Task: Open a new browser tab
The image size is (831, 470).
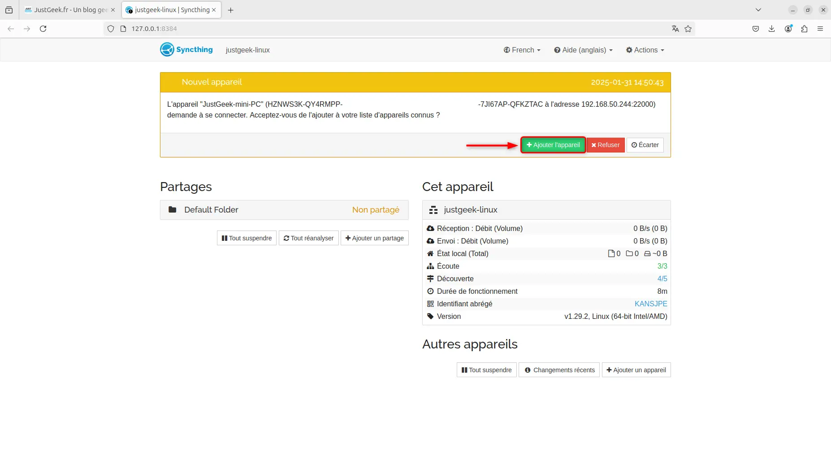Action: pyautogui.click(x=231, y=10)
